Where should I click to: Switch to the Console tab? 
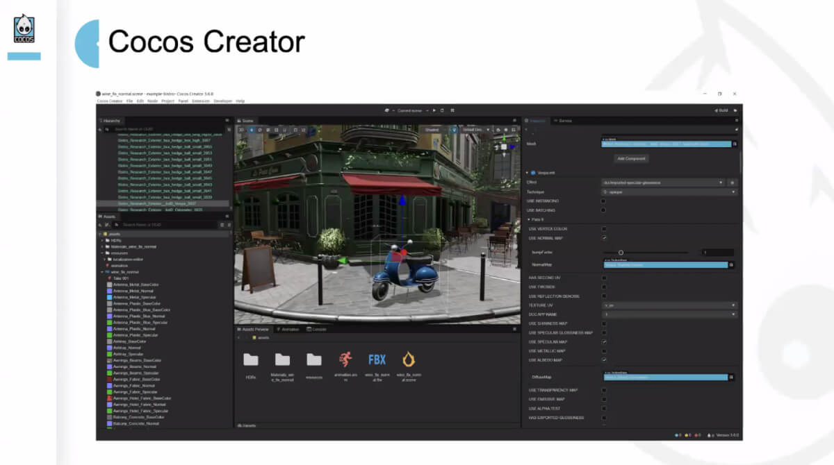coord(317,329)
